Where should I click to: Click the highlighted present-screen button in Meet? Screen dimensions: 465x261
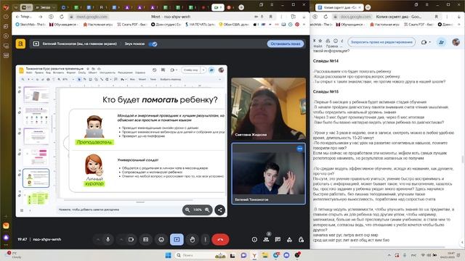[x=177, y=239]
